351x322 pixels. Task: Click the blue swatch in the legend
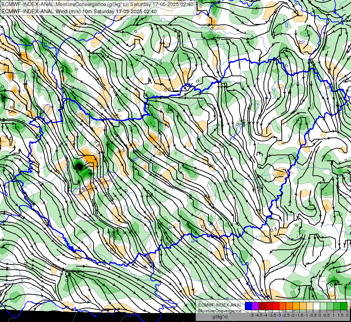click(248, 306)
